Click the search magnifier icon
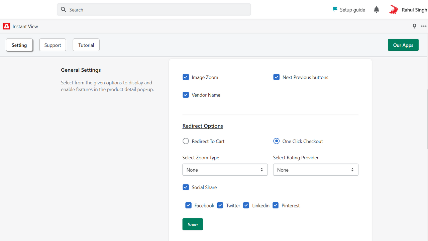 point(64,9)
